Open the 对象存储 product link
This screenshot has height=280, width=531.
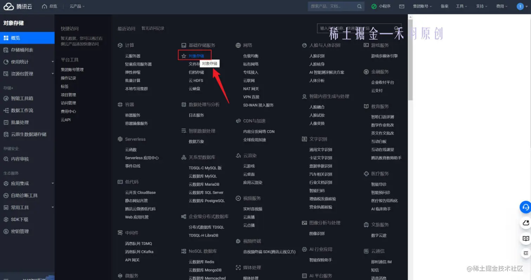[196, 56]
